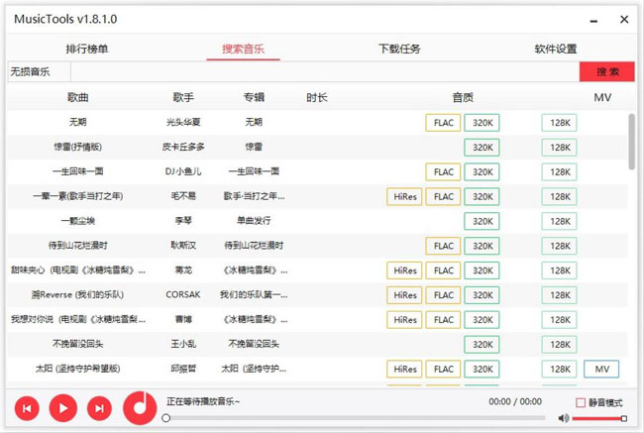644x433 pixels.
Task: Click song title 不挽留没回头
Action: click(78, 344)
